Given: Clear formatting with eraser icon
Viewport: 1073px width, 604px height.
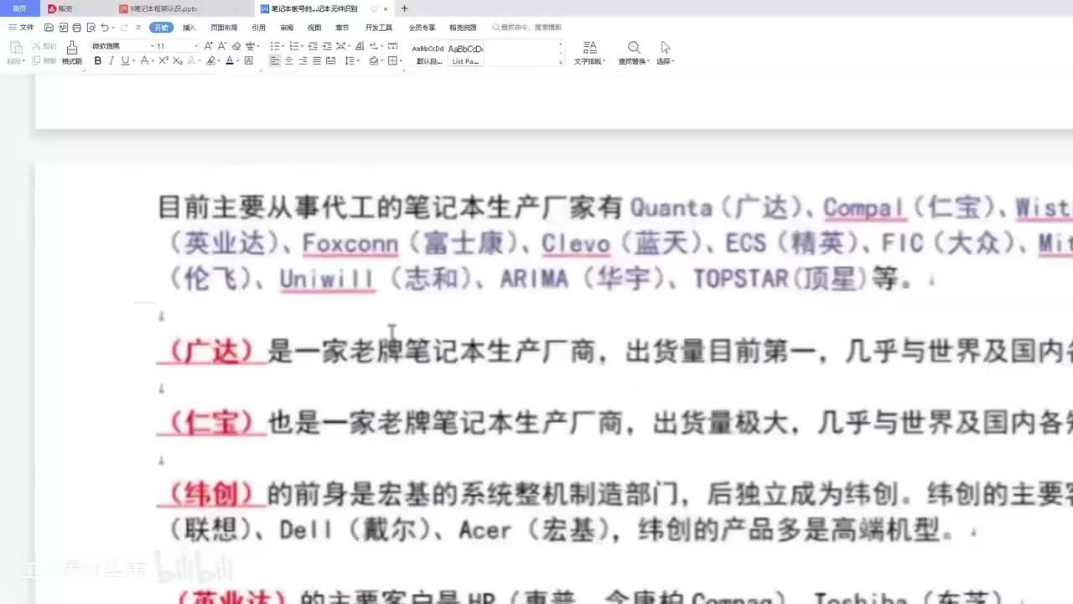Looking at the screenshot, I should click(x=236, y=46).
